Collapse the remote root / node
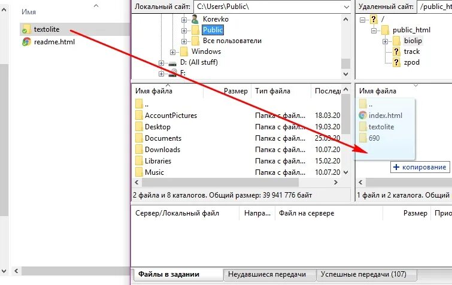The width and height of the screenshot is (452, 285). (x=362, y=20)
